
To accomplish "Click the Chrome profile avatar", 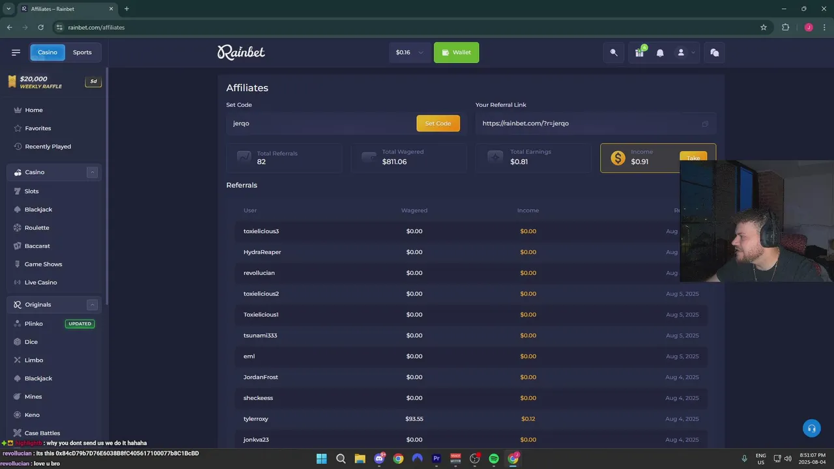I will point(809,27).
